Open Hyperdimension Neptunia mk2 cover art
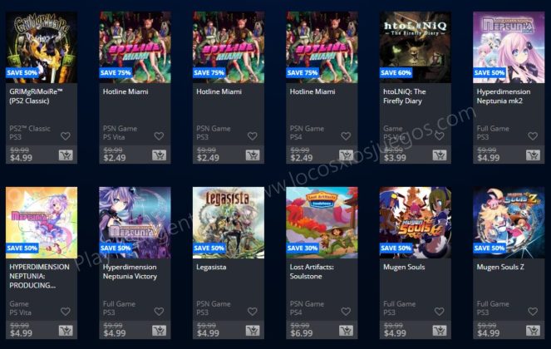 [x=509, y=47]
